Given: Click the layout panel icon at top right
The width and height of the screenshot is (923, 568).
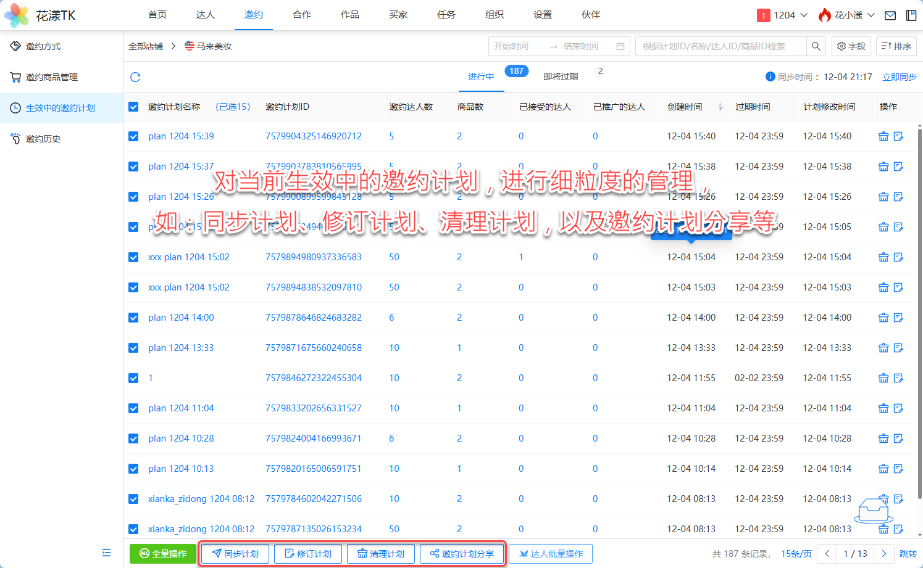Looking at the screenshot, I should coord(911,15).
